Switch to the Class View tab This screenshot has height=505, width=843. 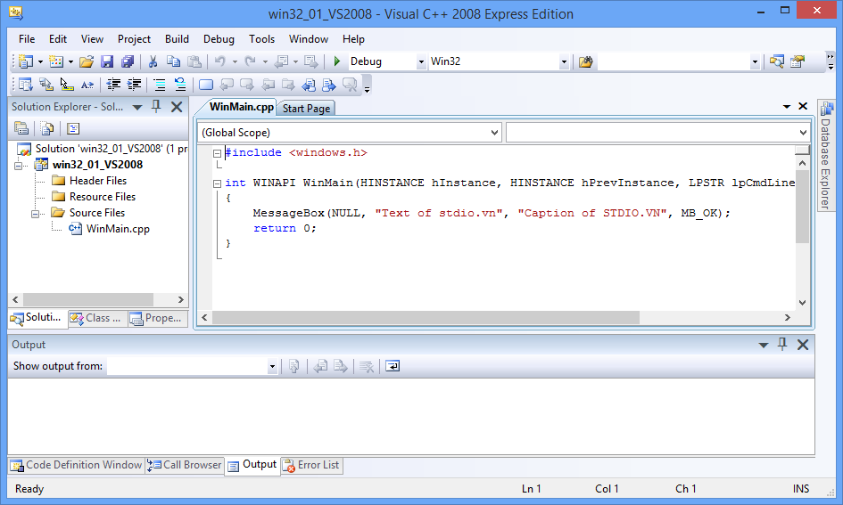coord(96,318)
